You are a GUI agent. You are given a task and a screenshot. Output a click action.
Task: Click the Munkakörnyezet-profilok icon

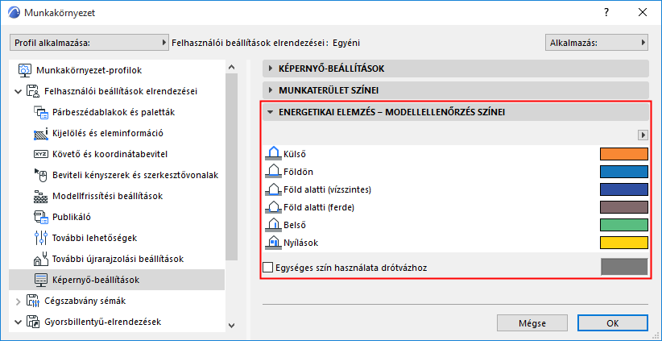coord(24,70)
